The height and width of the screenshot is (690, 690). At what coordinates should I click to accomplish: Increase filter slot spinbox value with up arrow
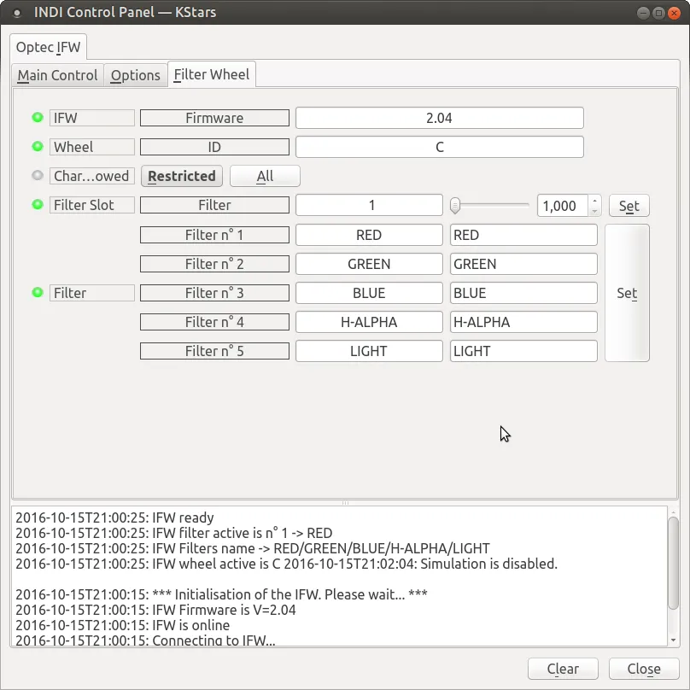[x=594, y=201]
